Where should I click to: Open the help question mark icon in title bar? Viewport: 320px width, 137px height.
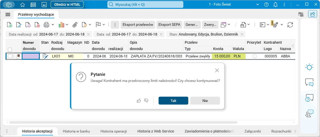pos(266,4)
